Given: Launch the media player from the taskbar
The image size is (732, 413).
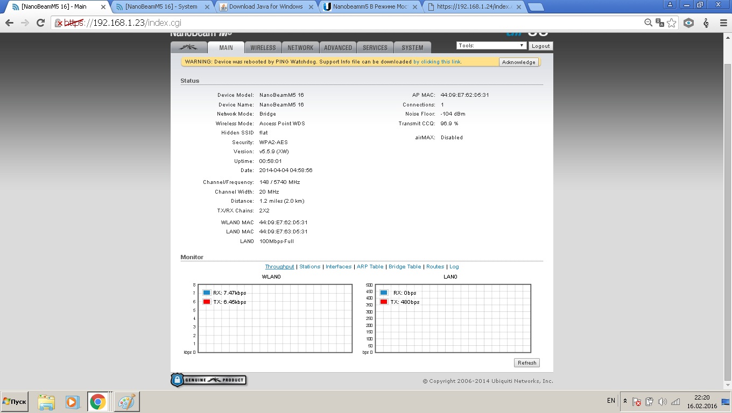Looking at the screenshot, I should click(72, 402).
